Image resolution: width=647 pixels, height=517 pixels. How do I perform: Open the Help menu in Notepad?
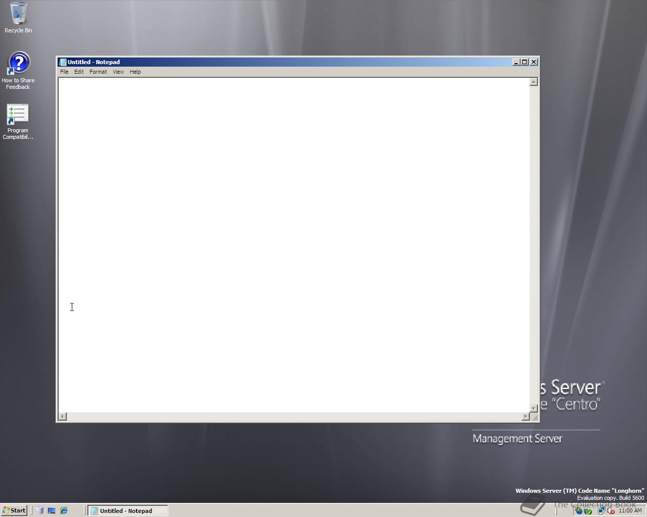(135, 72)
